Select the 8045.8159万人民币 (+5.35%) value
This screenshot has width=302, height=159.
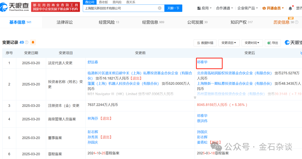(222, 105)
